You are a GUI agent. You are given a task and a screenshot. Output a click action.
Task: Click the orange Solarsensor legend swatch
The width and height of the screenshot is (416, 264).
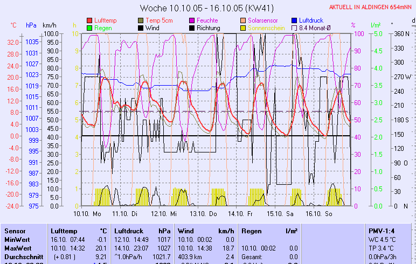(x=243, y=20)
